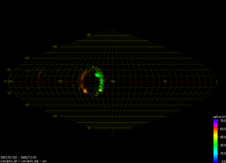Click the 270 longitude label
The width and height of the screenshot is (226, 163).
[60, 81]
